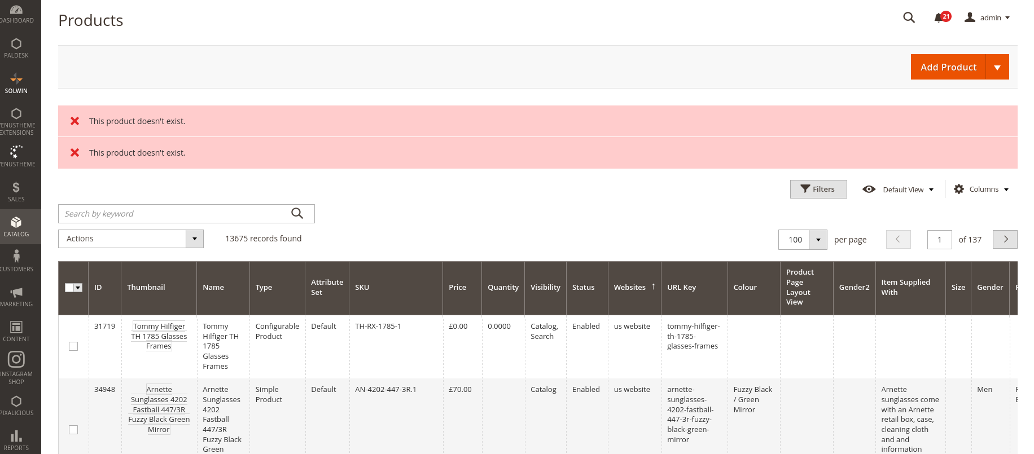
Task: Click the current page number field
Action: click(x=939, y=240)
